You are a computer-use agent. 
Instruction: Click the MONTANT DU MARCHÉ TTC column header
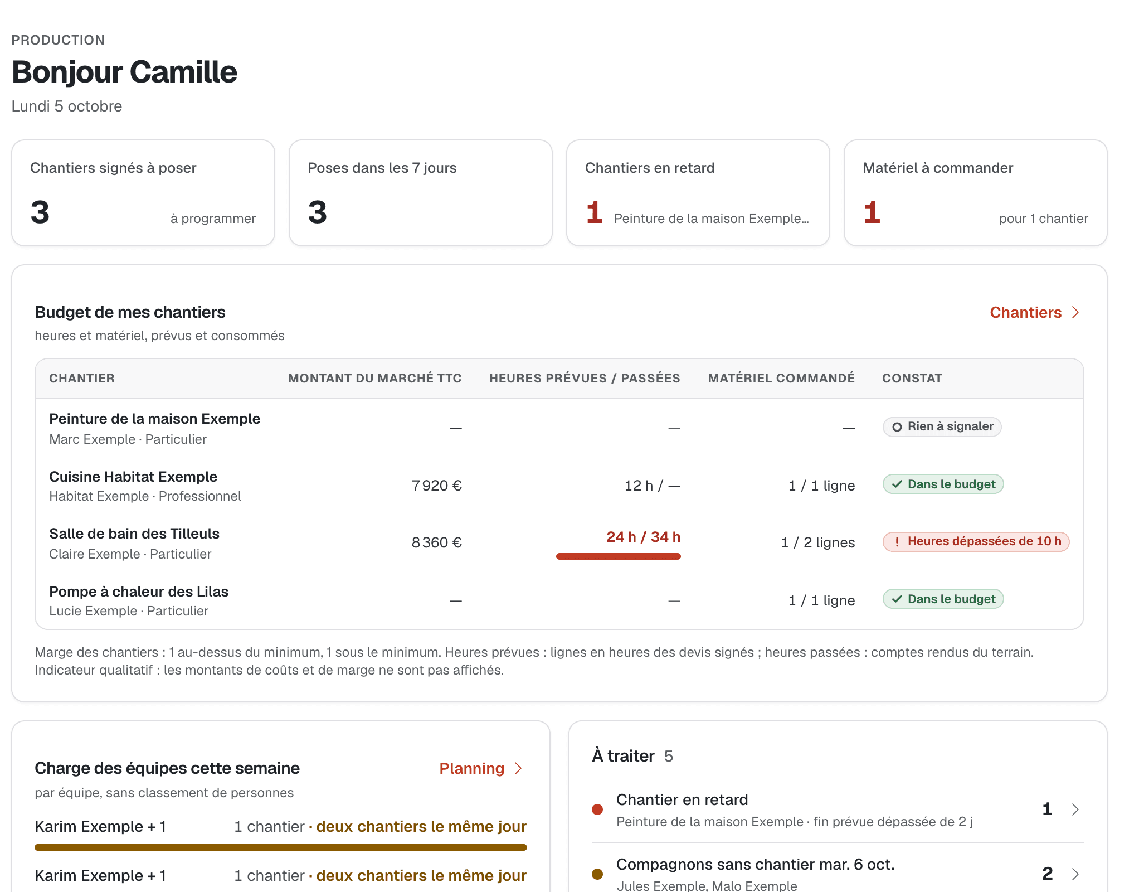tap(375, 379)
